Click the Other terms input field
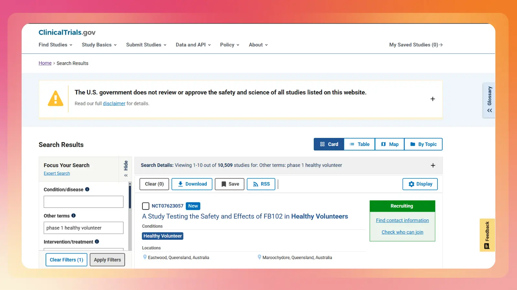Image resolution: width=517 pixels, height=290 pixels. coord(84,228)
